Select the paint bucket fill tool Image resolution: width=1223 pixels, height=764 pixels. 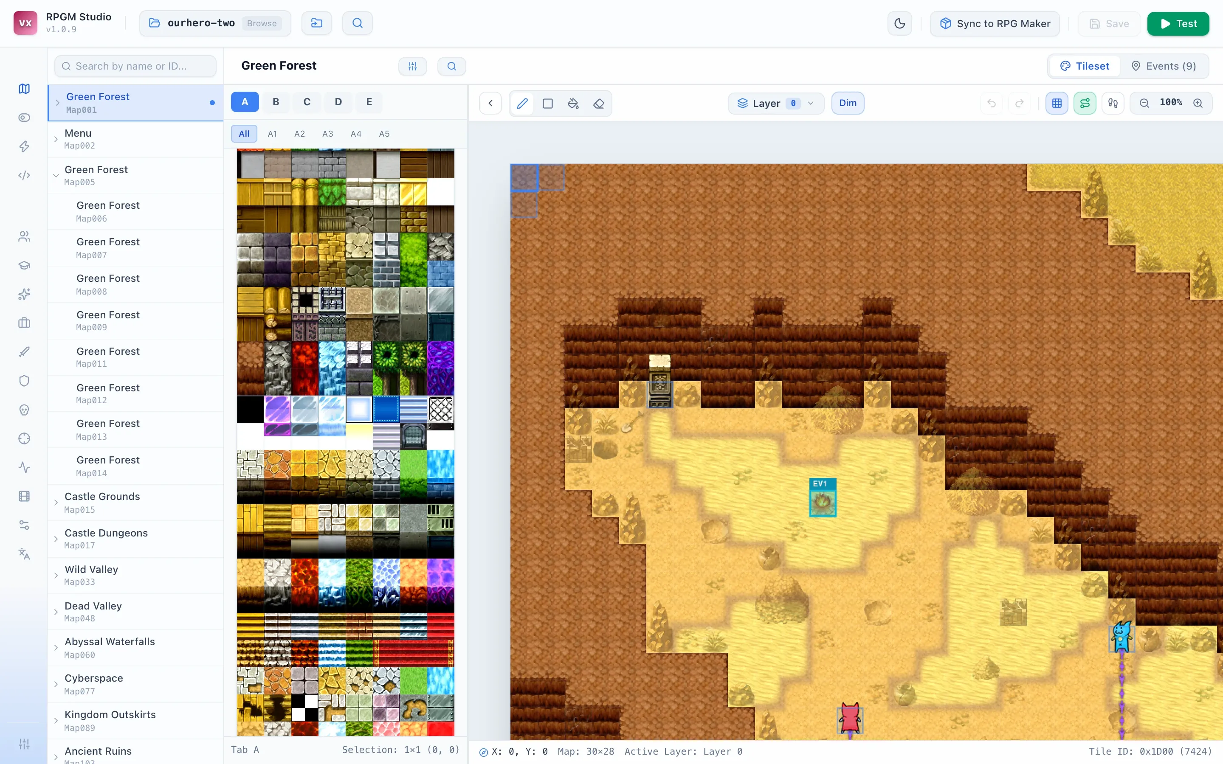pyautogui.click(x=573, y=104)
